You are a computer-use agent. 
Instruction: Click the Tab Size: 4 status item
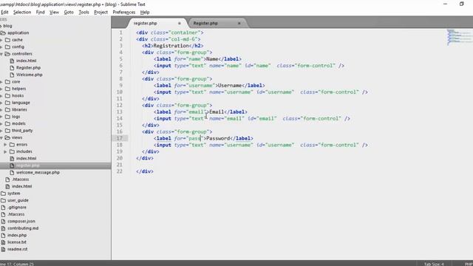click(x=434, y=264)
